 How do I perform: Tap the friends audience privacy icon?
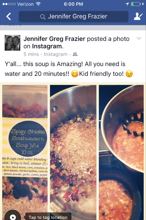point(75,54)
